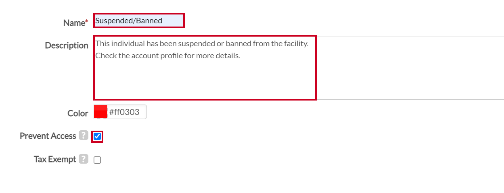
Task: Click the Prevent Access label text
Action: [48, 136]
